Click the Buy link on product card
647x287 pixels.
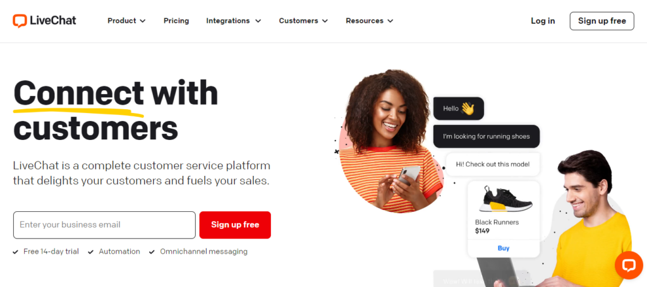tap(504, 249)
